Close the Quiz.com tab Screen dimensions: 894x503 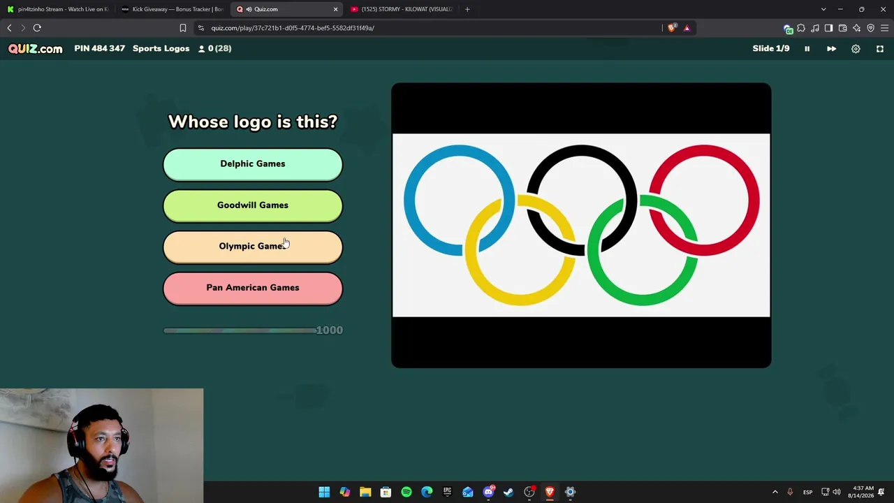pos(335,9)
